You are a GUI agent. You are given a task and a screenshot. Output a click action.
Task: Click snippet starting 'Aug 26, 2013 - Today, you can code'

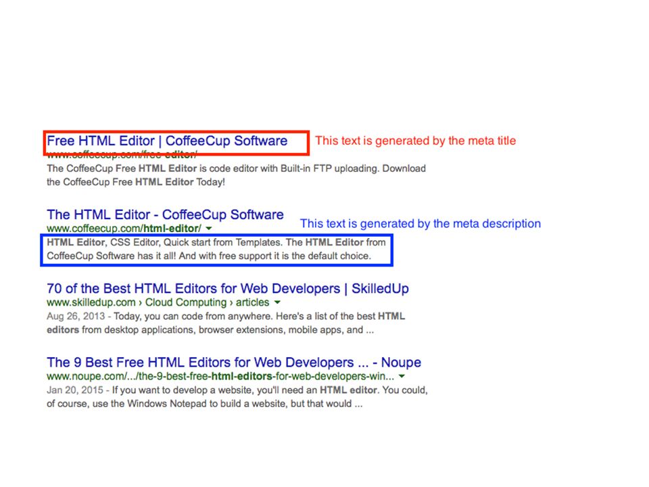(x=226, y=323)
